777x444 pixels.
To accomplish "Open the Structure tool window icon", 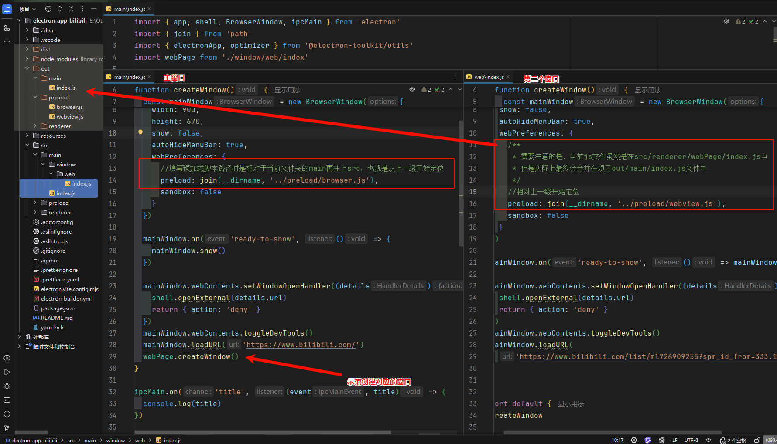I will pyautogui.click(x=7, y=28).
